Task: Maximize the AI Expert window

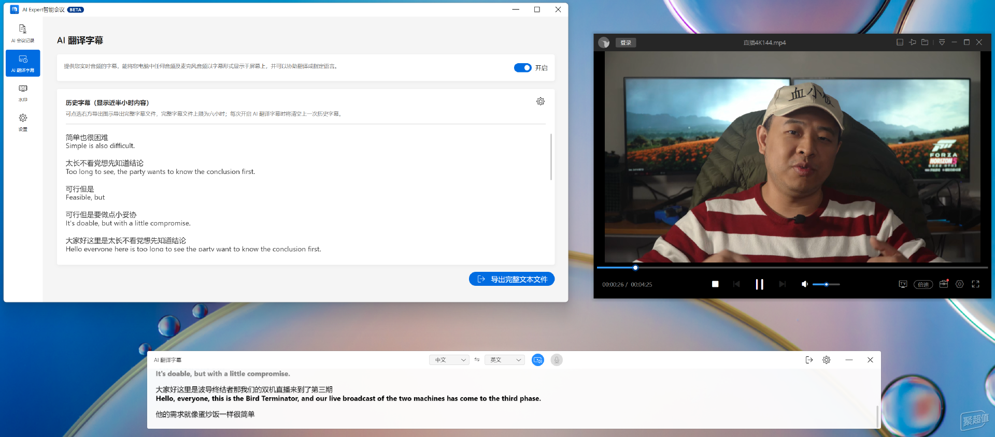Action: point(537,9)
